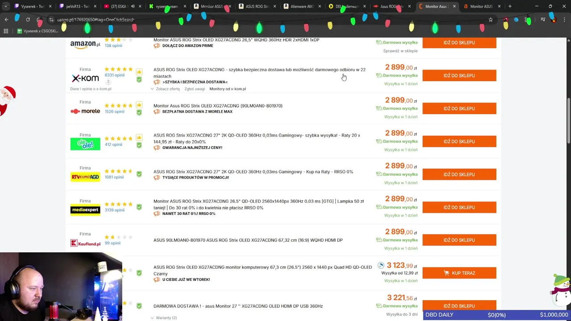Open tab search dropdown arrow in browser

point(6,6)
